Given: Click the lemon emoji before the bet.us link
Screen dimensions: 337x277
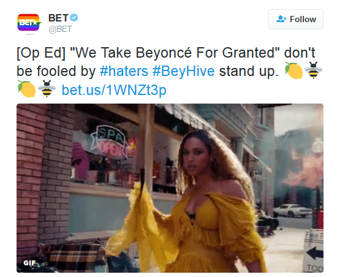Looking at the screenshot, I should (26, 89).
